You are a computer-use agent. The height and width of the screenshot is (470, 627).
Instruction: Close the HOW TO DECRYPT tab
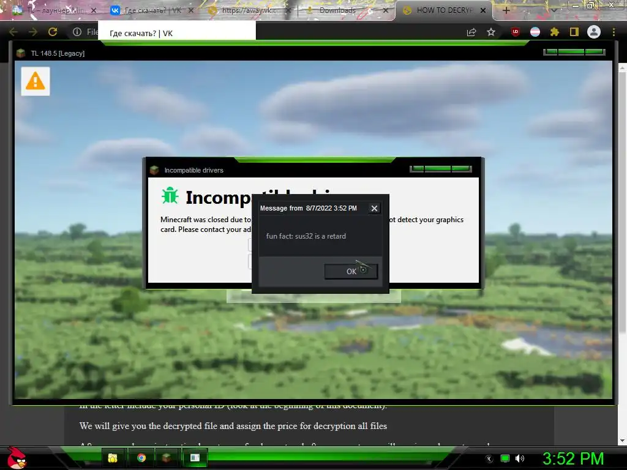pos(483,10)
